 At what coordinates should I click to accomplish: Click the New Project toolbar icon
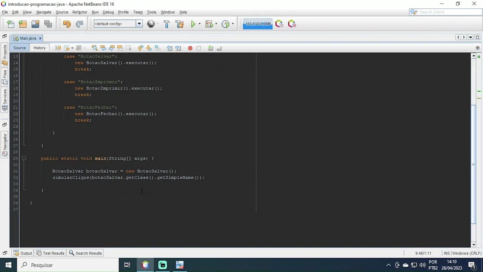[x=23, y=24]
